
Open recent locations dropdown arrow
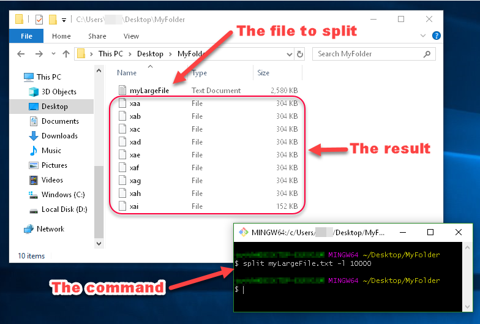(53, 54)
